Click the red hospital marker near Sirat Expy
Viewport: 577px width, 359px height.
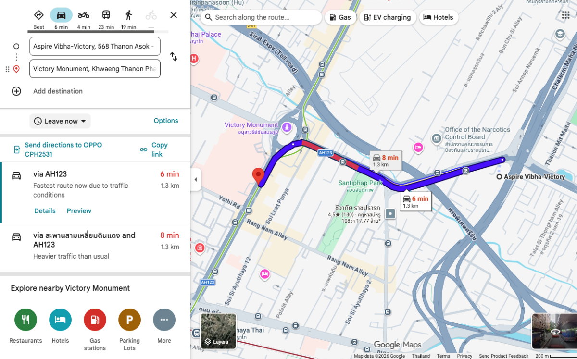(x=194, y=59)
